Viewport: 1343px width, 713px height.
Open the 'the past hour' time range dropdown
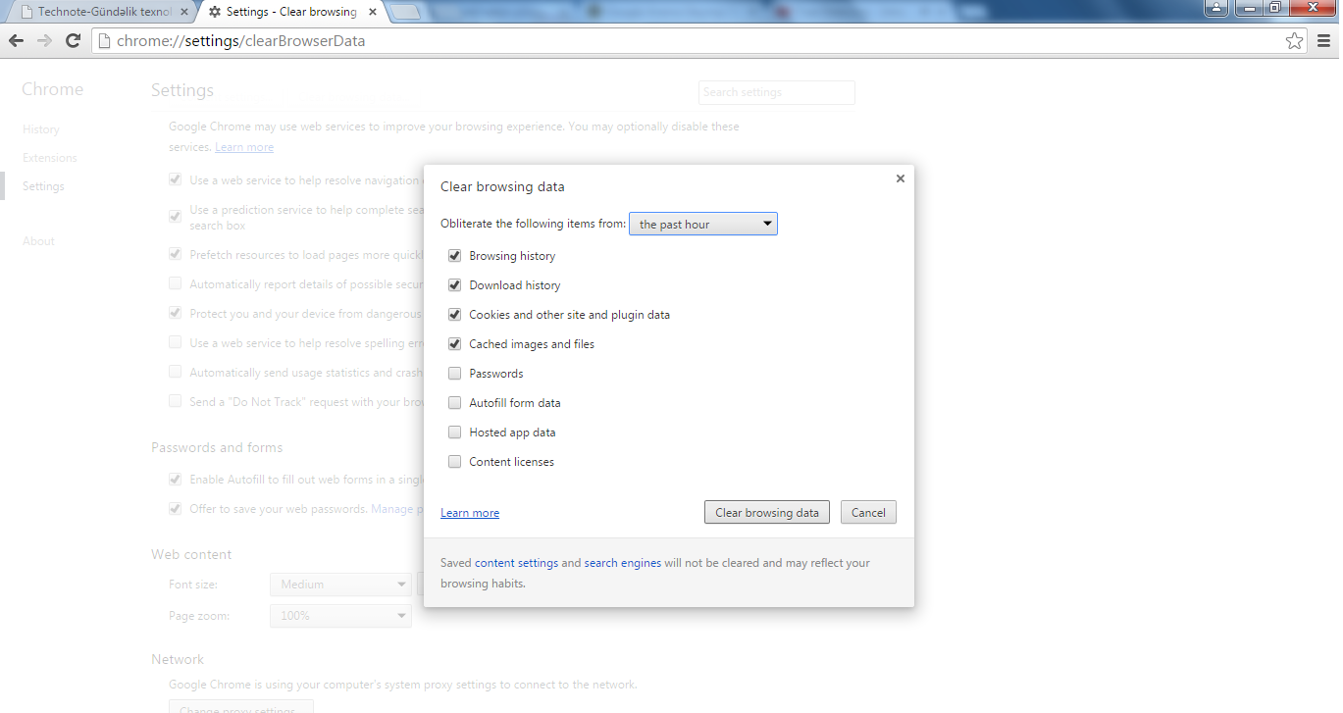703,225
